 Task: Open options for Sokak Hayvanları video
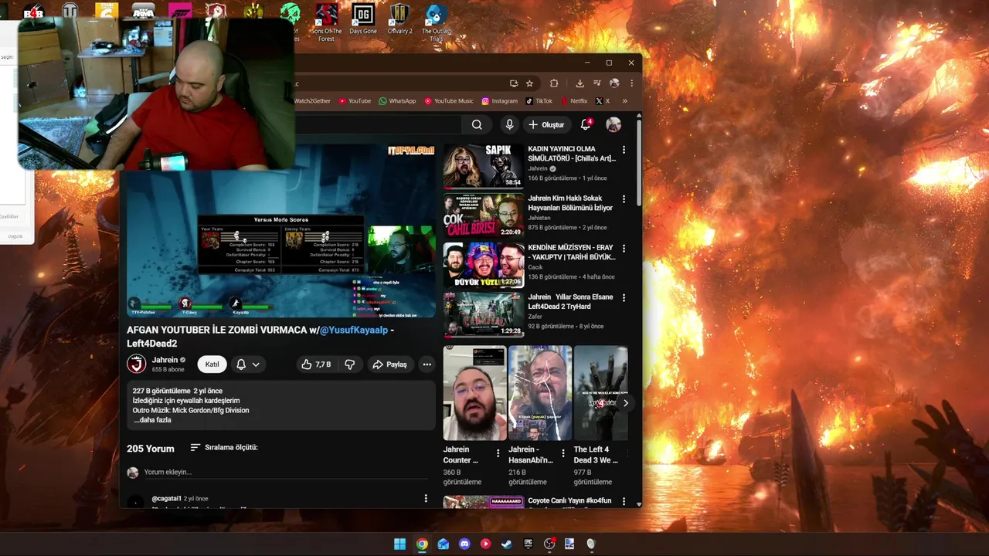[624, 199]
